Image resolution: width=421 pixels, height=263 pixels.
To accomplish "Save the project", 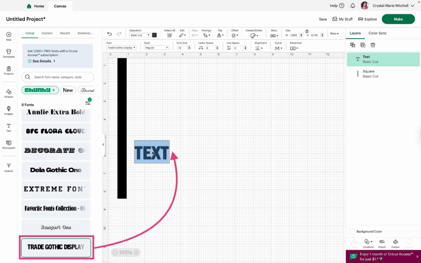I will point(323,19).
